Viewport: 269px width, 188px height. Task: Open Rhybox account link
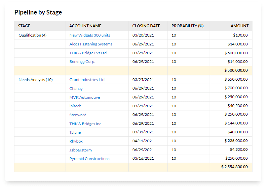tap(76, 141)
